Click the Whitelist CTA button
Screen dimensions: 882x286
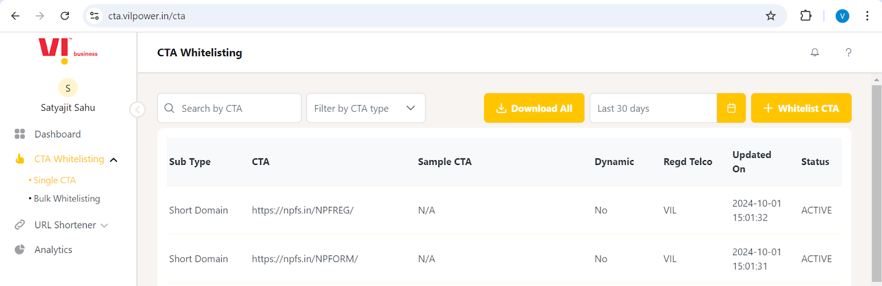pos(801,108)
